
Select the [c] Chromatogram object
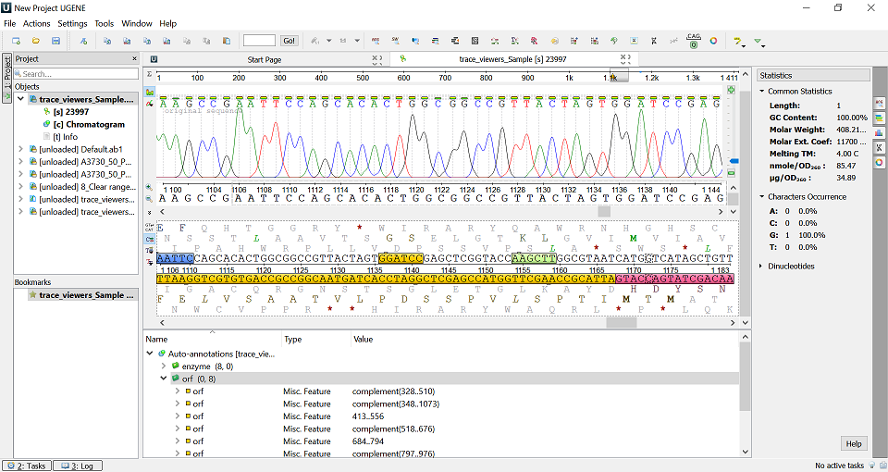point(89,124)
